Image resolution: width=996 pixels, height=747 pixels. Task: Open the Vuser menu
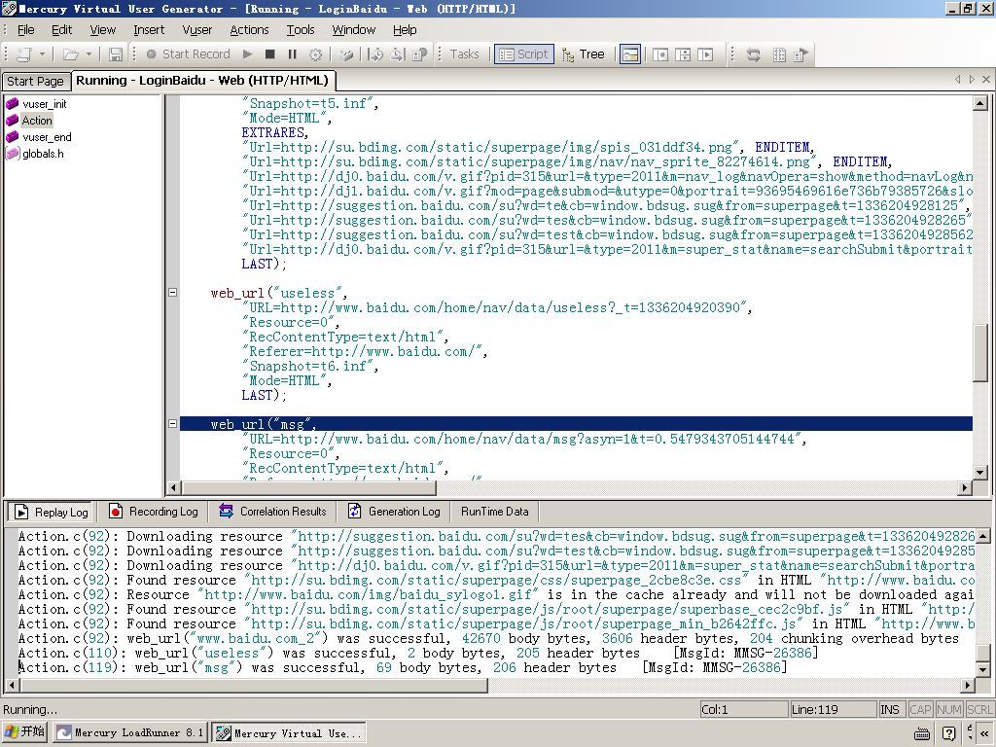coord(196,30)
